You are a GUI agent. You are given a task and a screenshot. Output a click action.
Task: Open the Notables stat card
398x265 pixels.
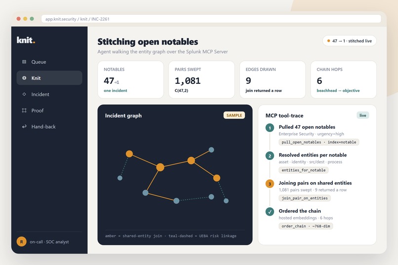[x=130, y=79]
